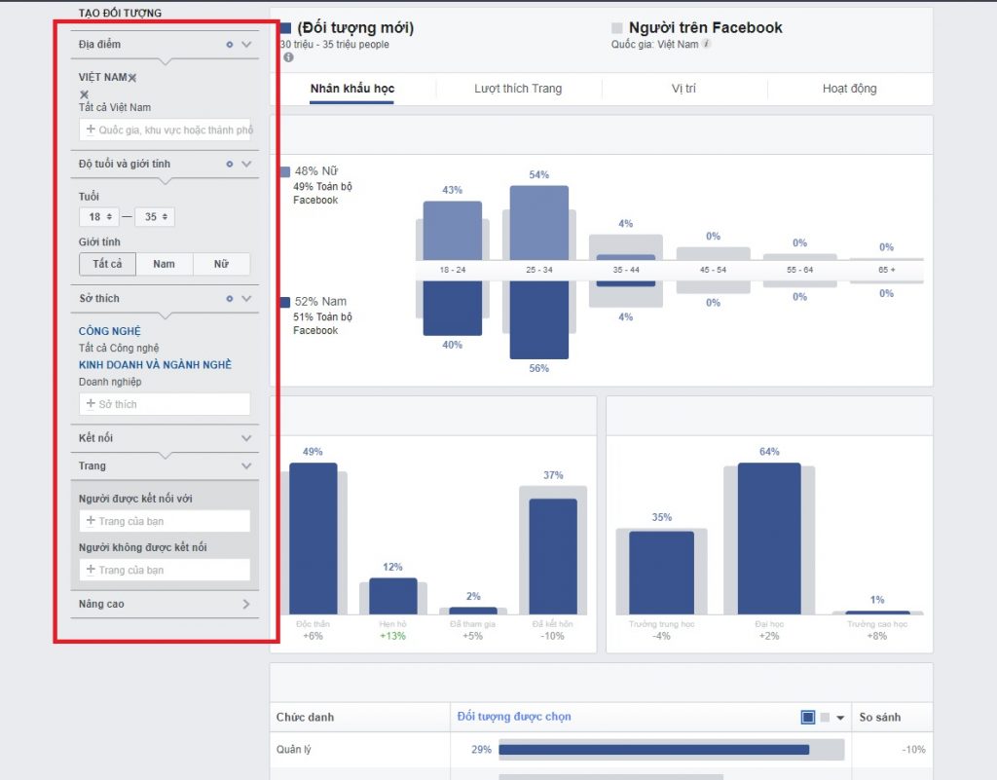
Task: Click the Doanh nghiệp interest item
Action: click(x=110, y=382)
